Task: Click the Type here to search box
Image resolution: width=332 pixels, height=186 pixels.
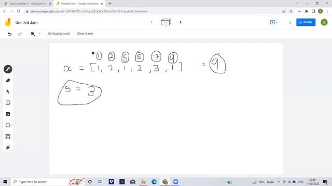Action: point(48,181)
